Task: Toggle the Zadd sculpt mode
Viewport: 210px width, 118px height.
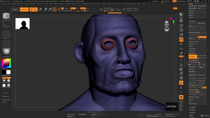Action: click(83, 8)
